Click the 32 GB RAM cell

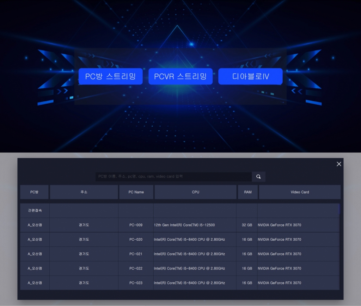point(247,225)
